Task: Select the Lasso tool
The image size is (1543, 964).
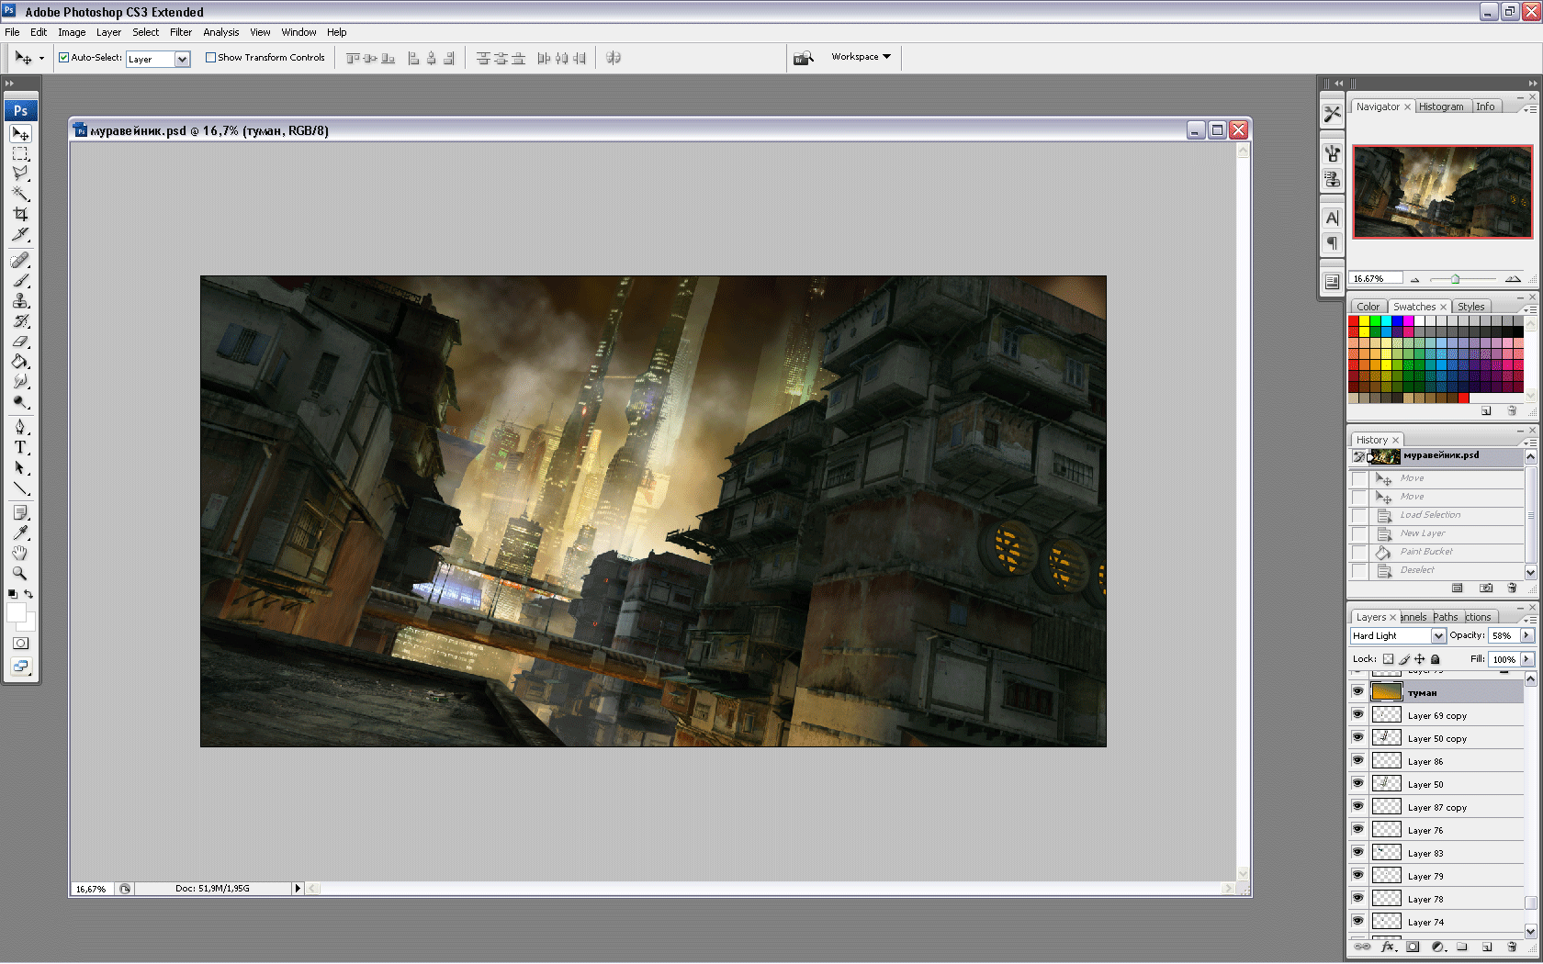Action: pos(20,174)
